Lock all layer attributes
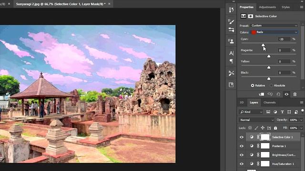This screenshot has height=171, width=305. click(275, 128)
